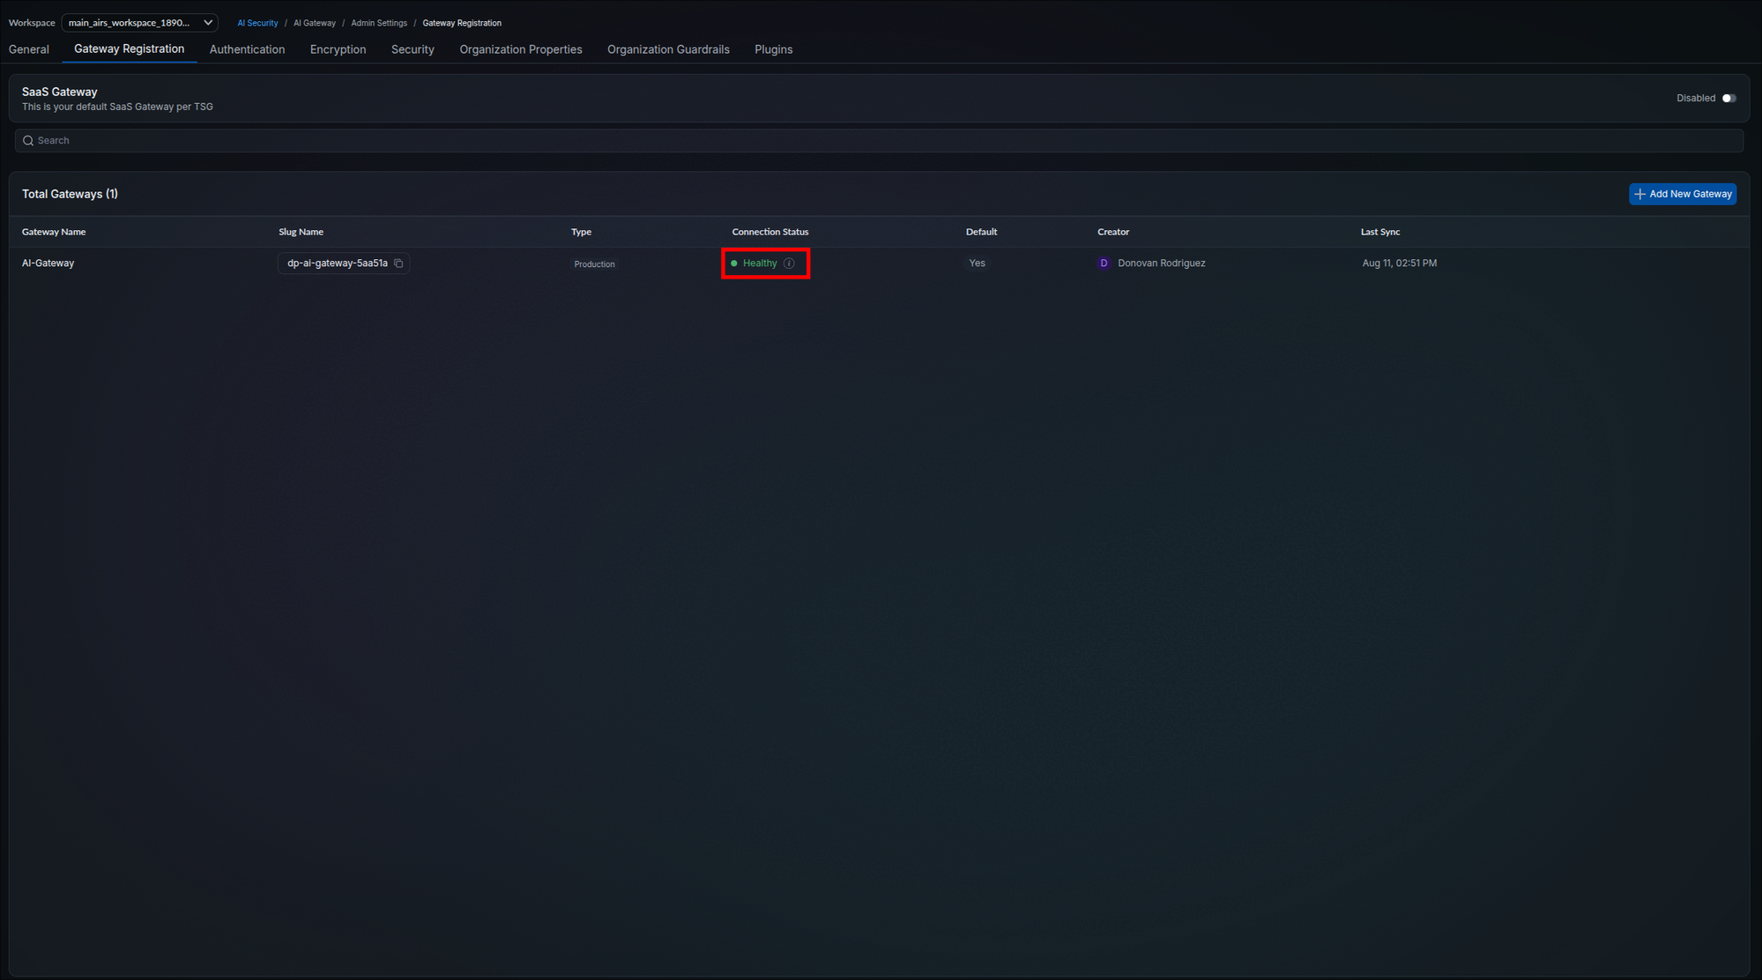Click the Donovan Rodriguez creator name
The height and width of the screenshot is (980, 1762).
point(1162,264)
